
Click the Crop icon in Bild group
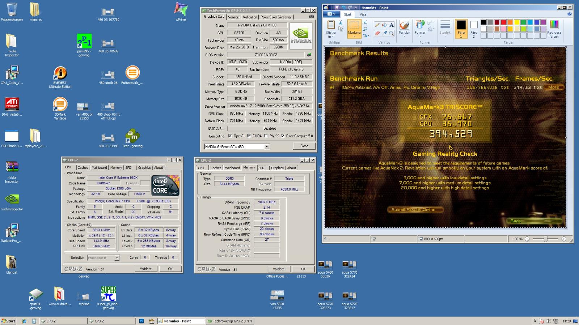pos(365,22)
